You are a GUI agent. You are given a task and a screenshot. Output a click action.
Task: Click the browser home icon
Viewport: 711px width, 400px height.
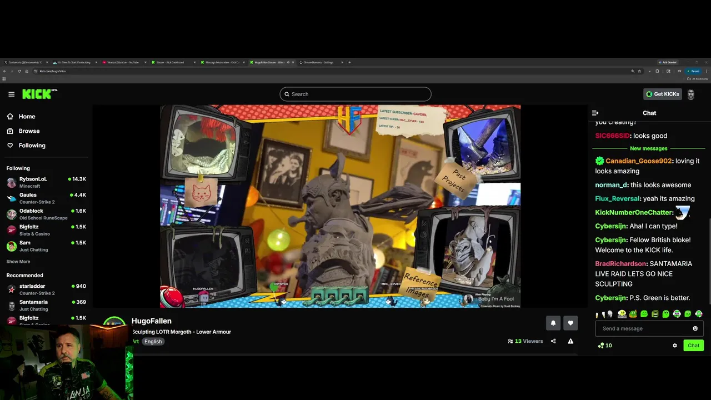tap(27, 71)
